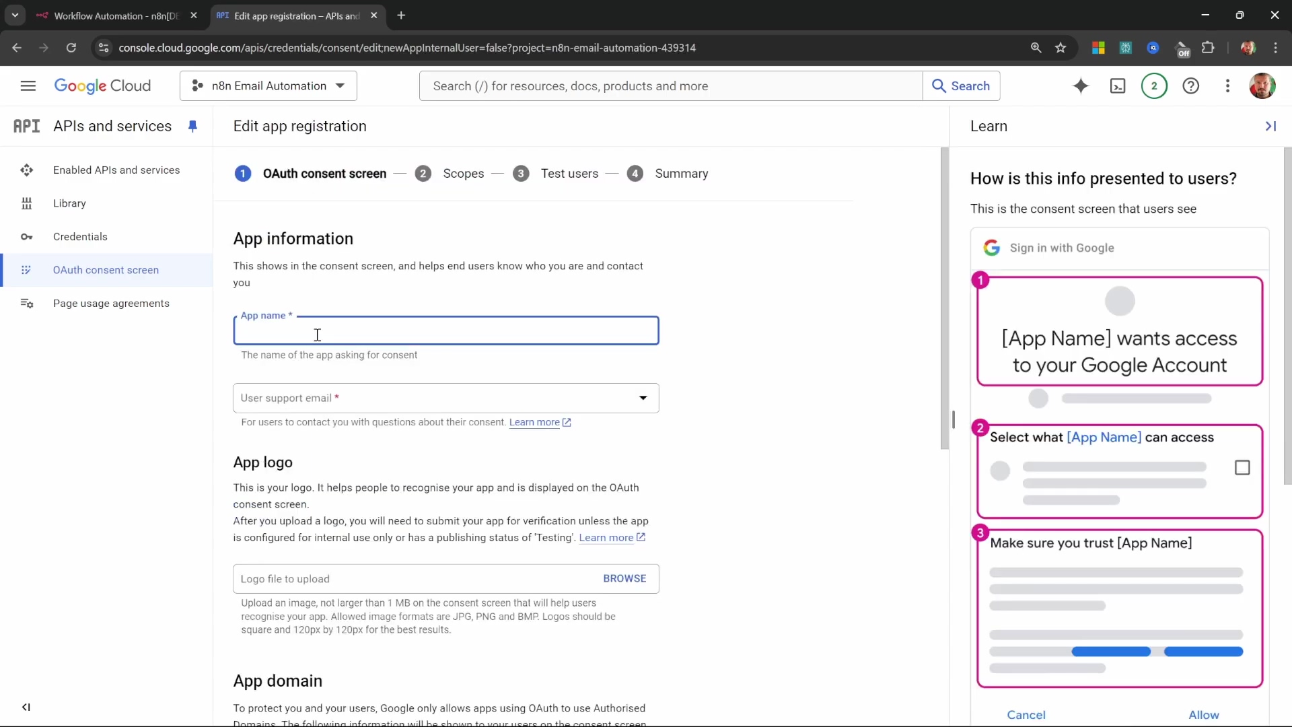1292x727 pixels.
Task: Open the n8n Email Automation project selector
Action: point(268,86)
